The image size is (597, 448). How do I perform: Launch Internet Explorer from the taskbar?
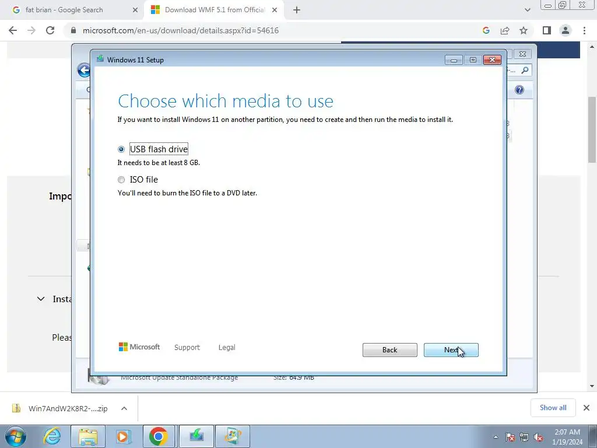[x=52, y=436]
